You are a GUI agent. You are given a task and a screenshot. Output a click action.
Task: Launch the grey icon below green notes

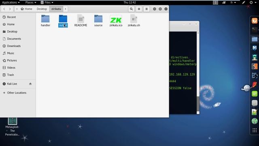coord(255,103)
